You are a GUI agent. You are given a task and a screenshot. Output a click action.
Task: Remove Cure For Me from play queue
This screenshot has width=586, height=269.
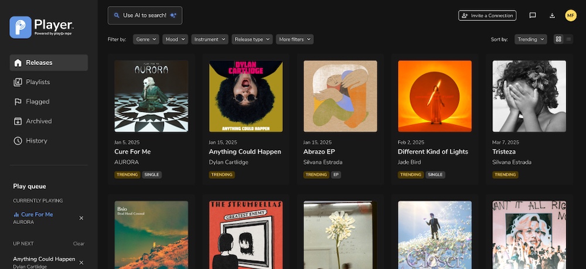pyautogui.click(x=81, y=218)
